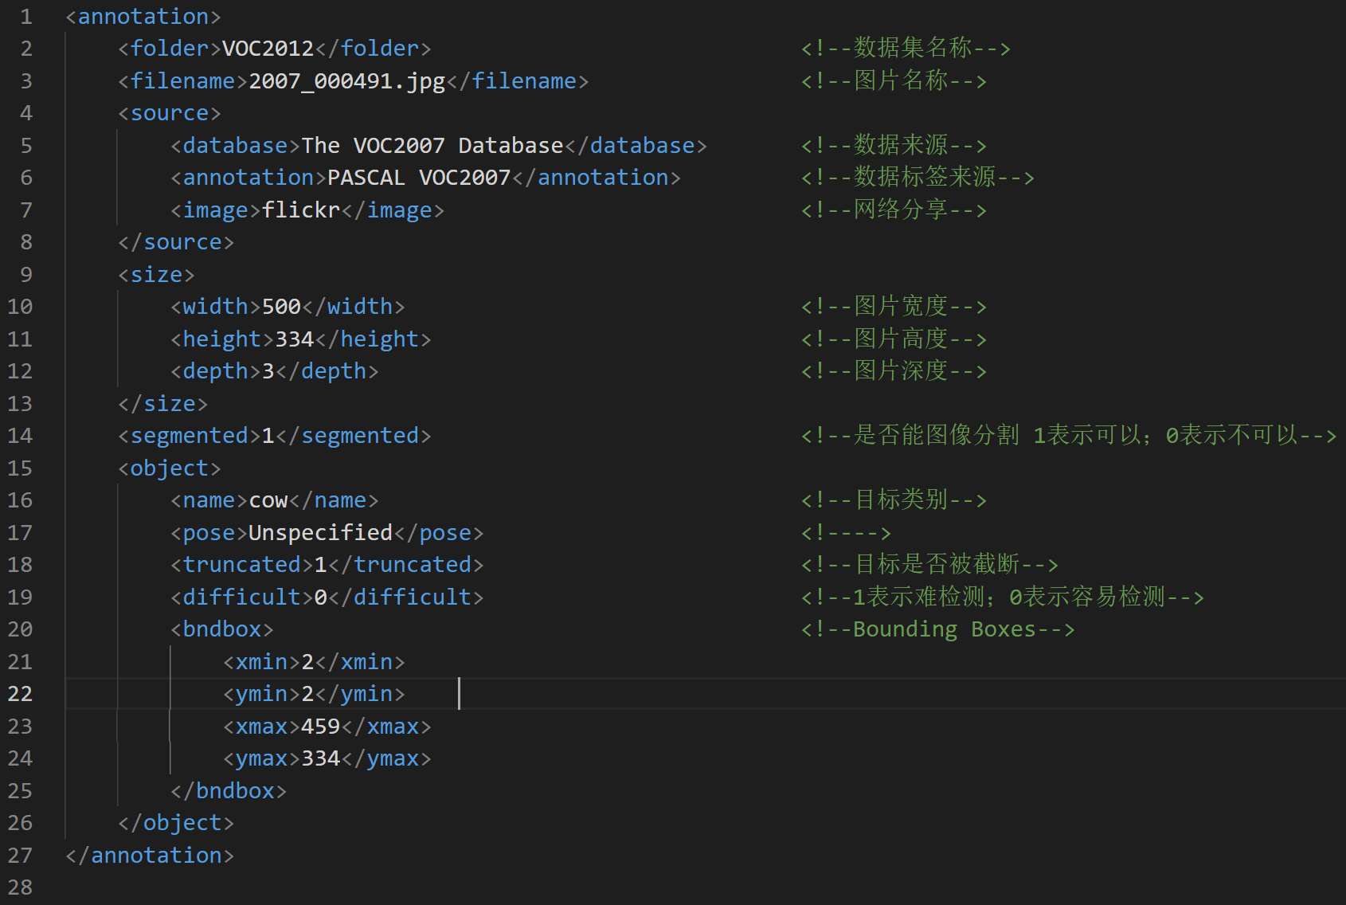The width and height of the screenshot is (1346, 905).
Task: Click the opening annotation tag on line 1
Action: 142,16
